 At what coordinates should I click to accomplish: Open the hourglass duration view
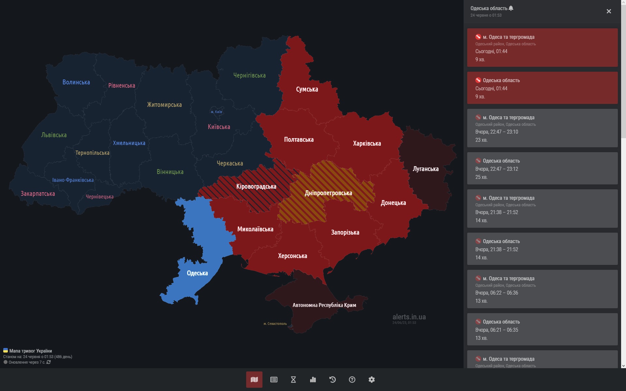[x=293, y=380]
